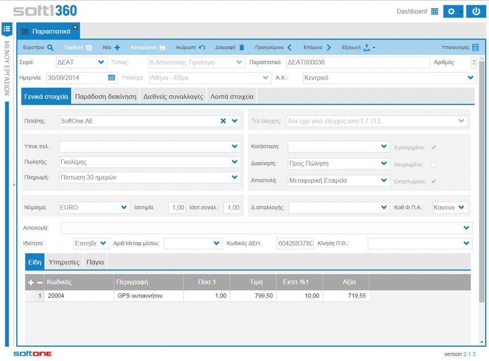Select the Είδη tab
Image resolution: width=489 pixels, height=361 pixels.
point(34,262)
